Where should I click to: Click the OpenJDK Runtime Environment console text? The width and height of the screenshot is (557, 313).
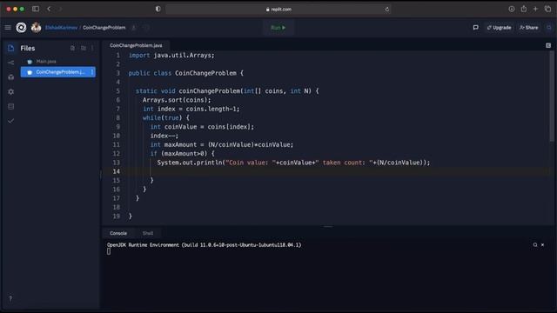point(204,245)
